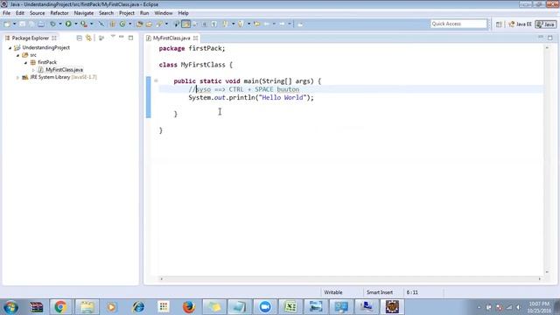
Task: Click the Debug bug icon
Action: (52, 24)
